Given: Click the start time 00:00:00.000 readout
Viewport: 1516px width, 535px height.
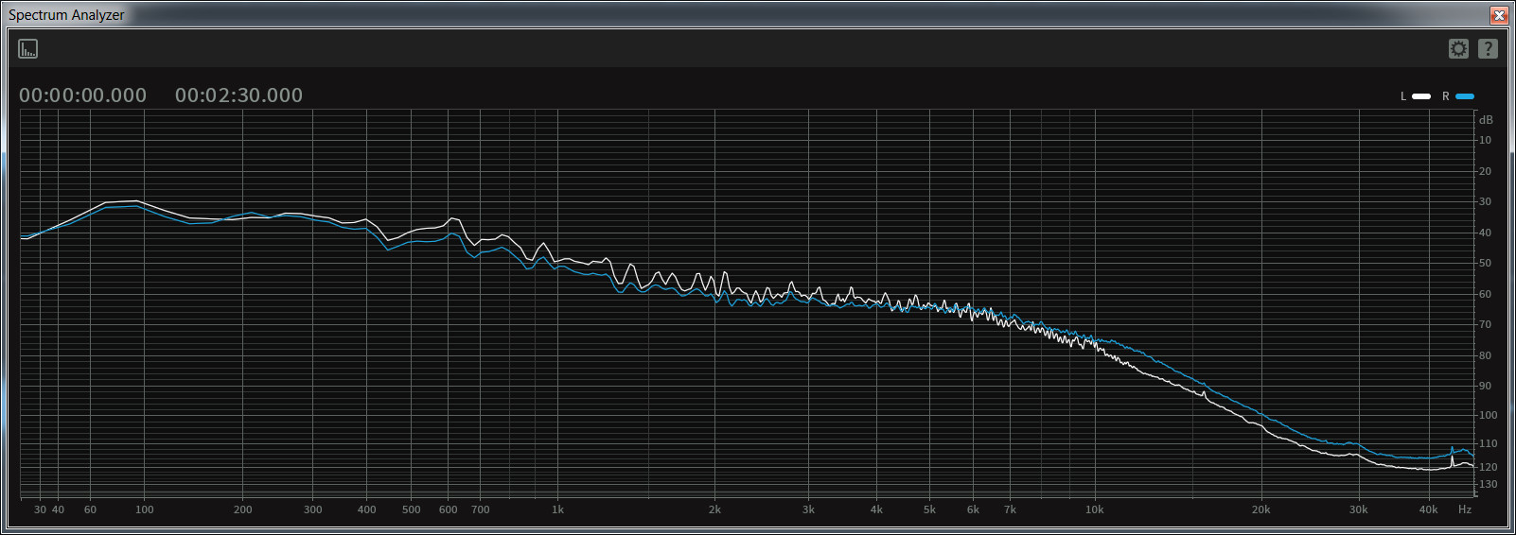Looking at the screenshot, I should (x=83, y=95).
